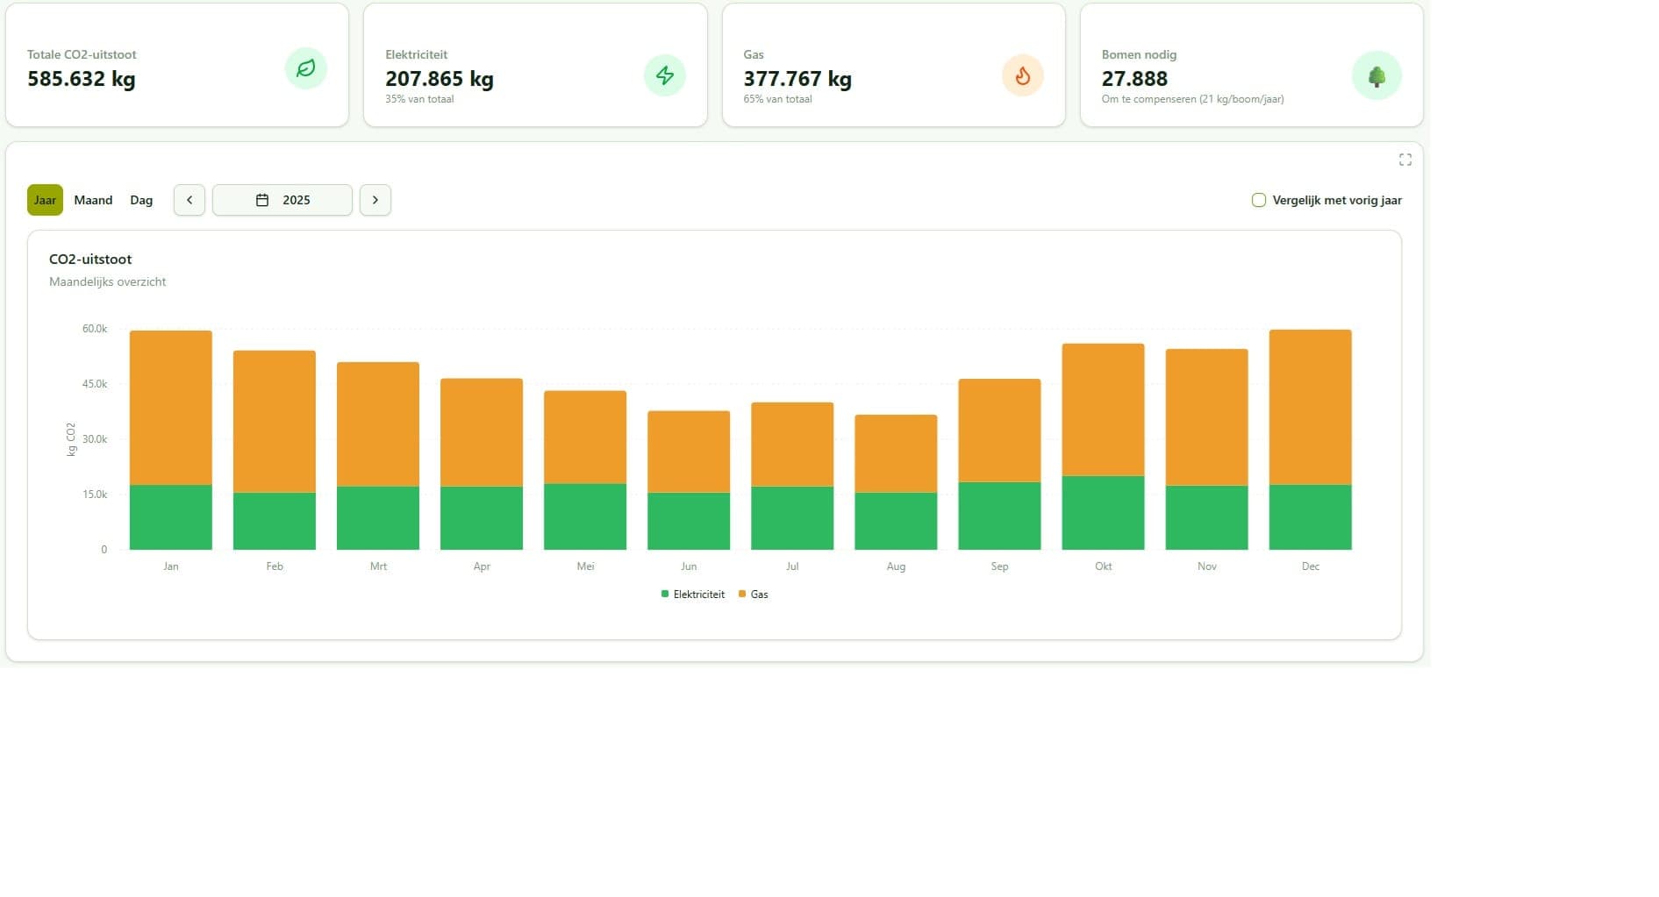This screenshot has width=1659, height=897.
Task: Click the 60.0k axis label
Action: [x=95, y=329]
